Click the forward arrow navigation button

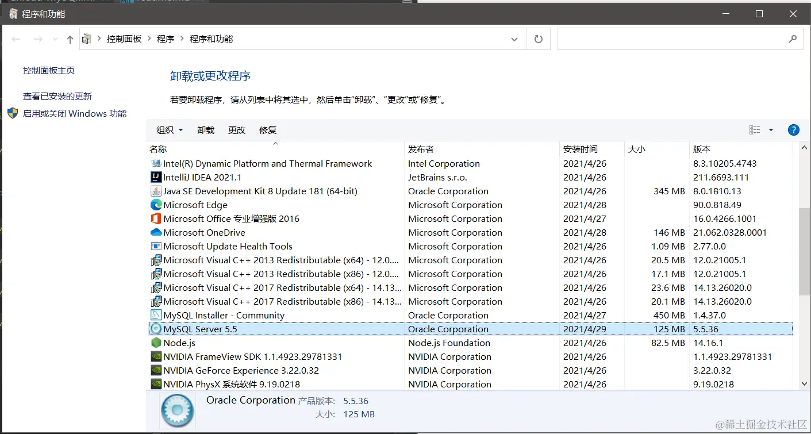point(38,39)
